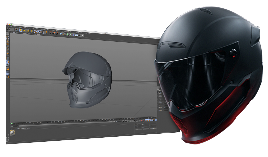Click Render View clapperboard icon

coord(50,33)
